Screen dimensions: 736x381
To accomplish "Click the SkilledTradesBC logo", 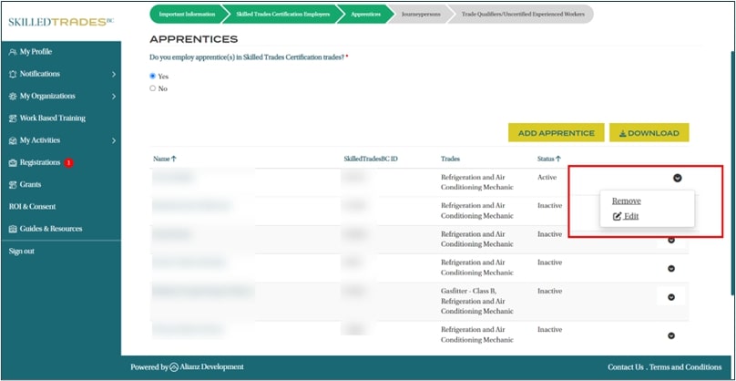I will point(59,21).
